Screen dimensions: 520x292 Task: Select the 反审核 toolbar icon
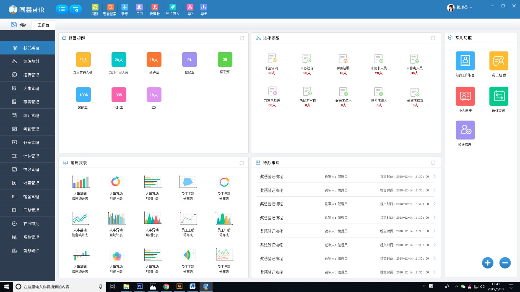pyautogui.click(x=155, y=7)
